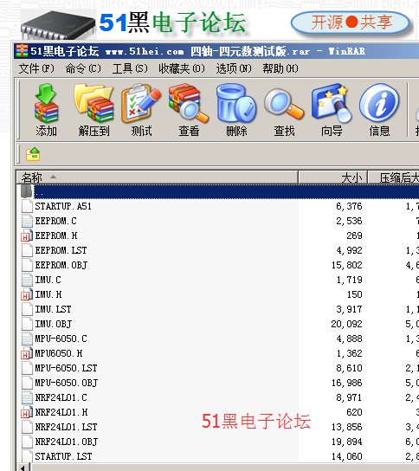Sort by the 压缩后大小 column header
Viewport: 419px width, 471px height.
[394, 177]
